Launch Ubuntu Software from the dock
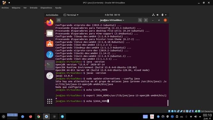The height and width of the screenshot is (120, 213). coord(50,44)
